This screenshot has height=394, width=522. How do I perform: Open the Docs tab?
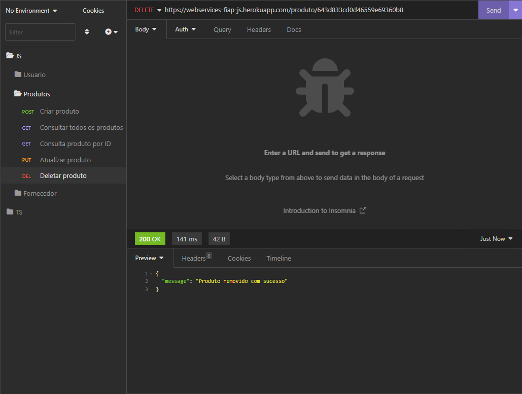tap(294, 29)
